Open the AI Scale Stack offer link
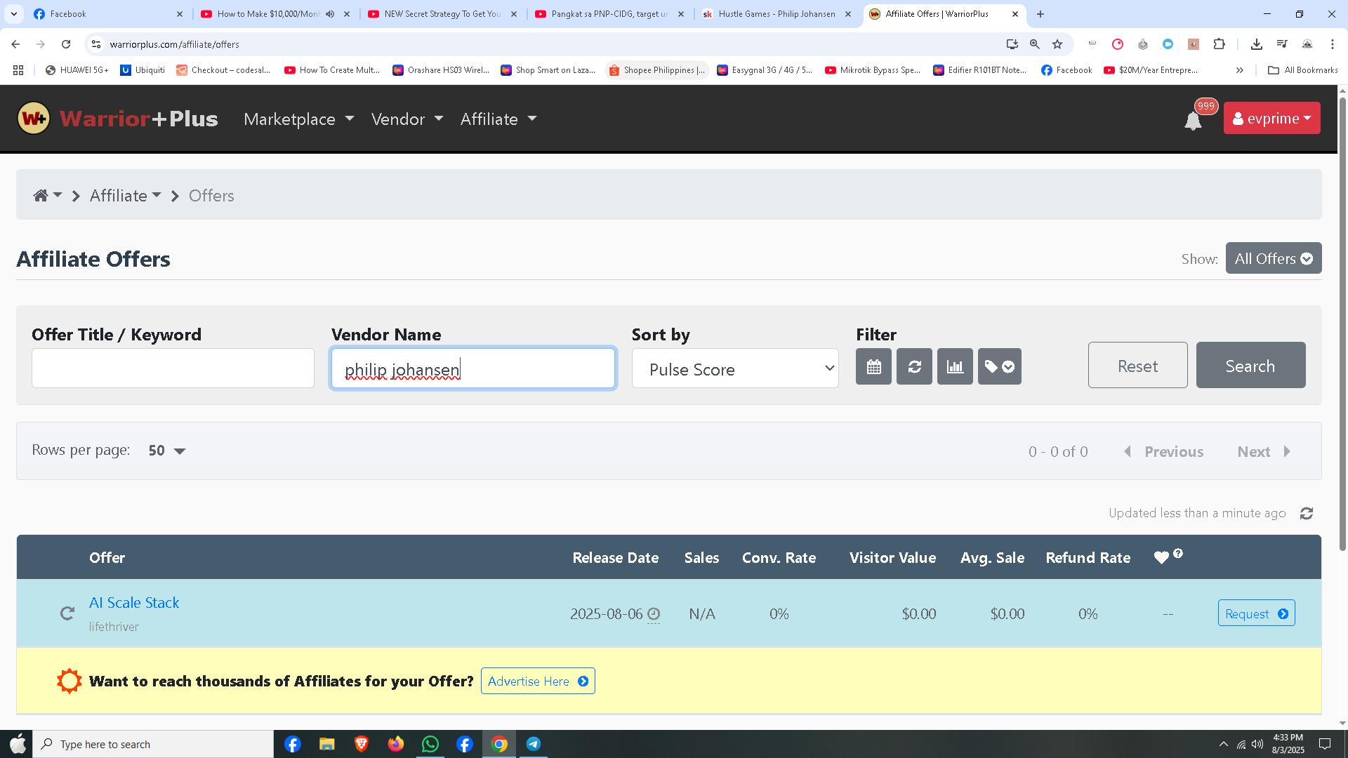The height and width of the screenshot is (758, 1348). (x=134, y=603)
